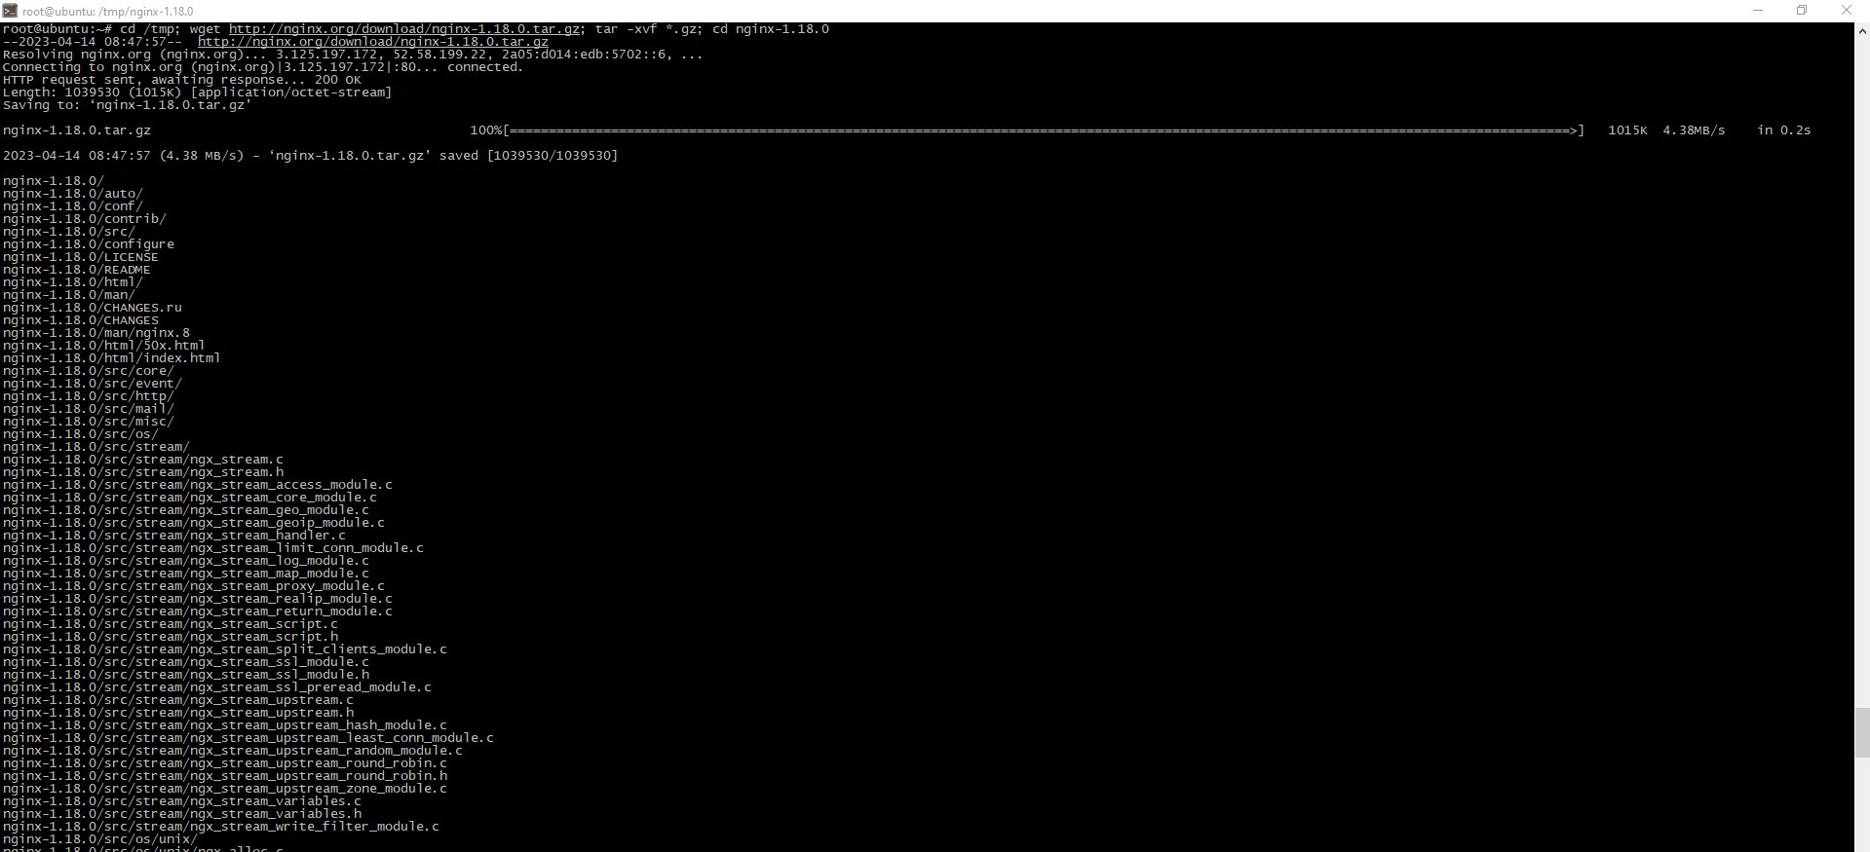Select the 'in 0.2s' duration text

tap(1783, 130)
